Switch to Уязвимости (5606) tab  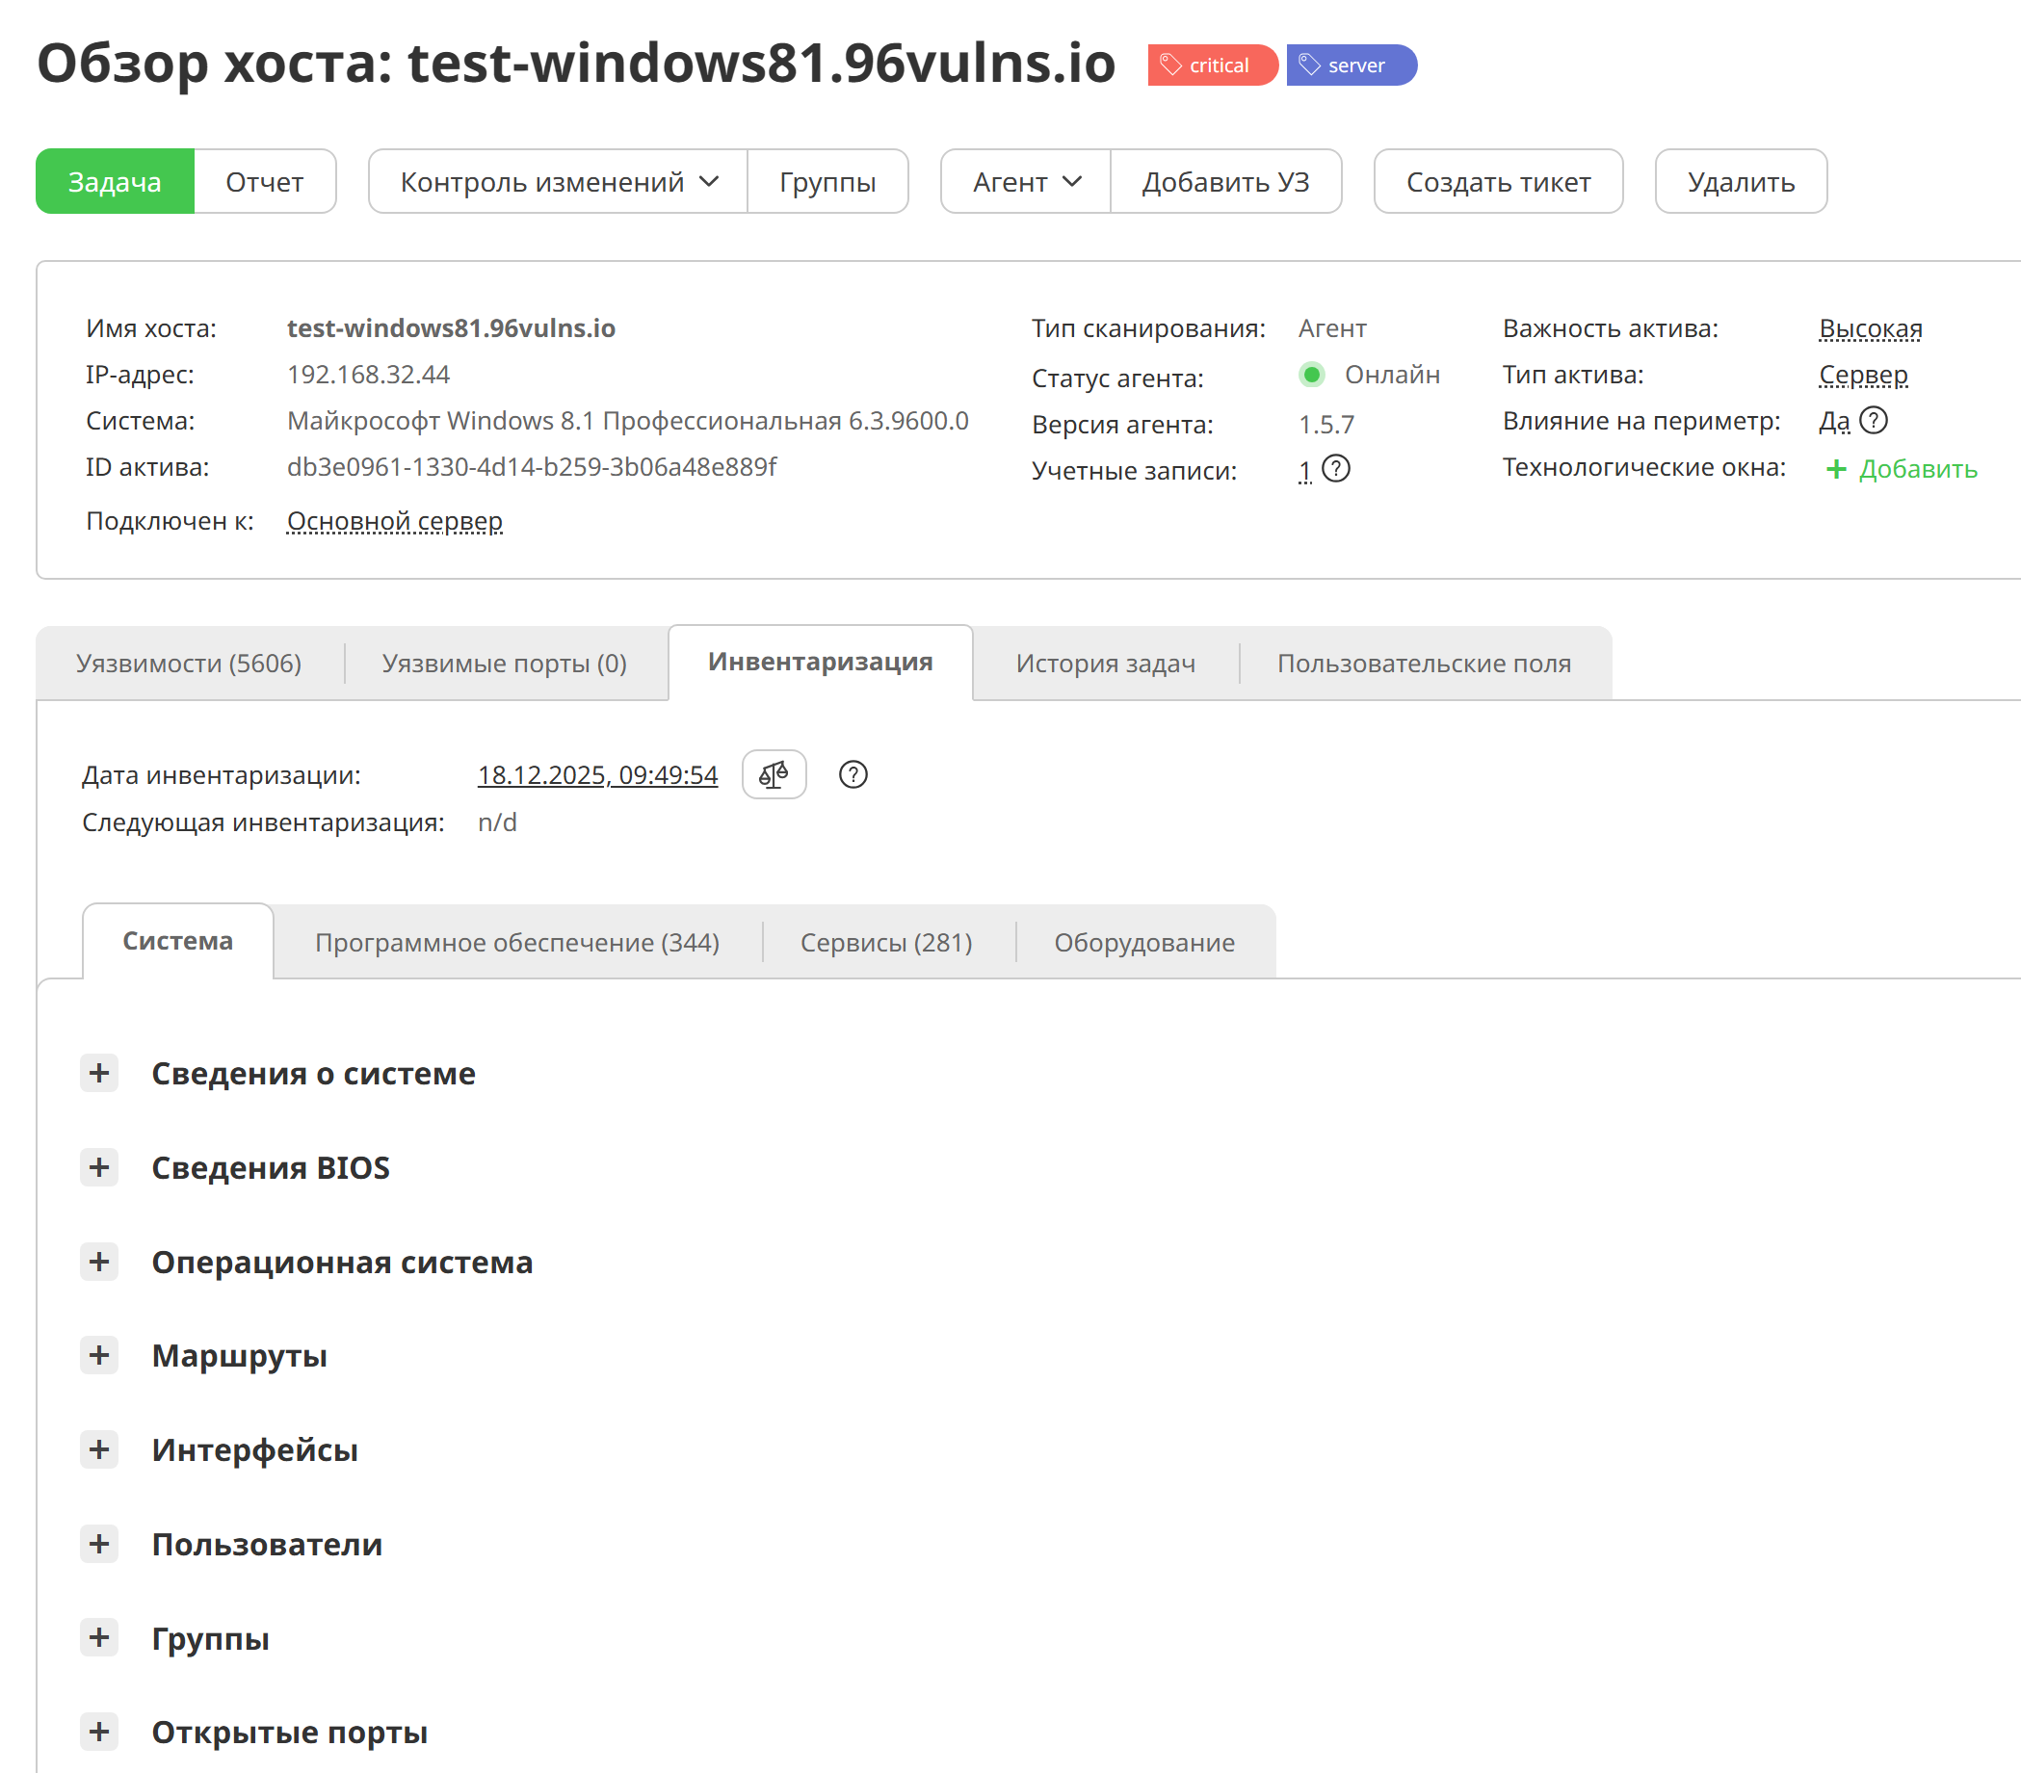coord(189,664)
